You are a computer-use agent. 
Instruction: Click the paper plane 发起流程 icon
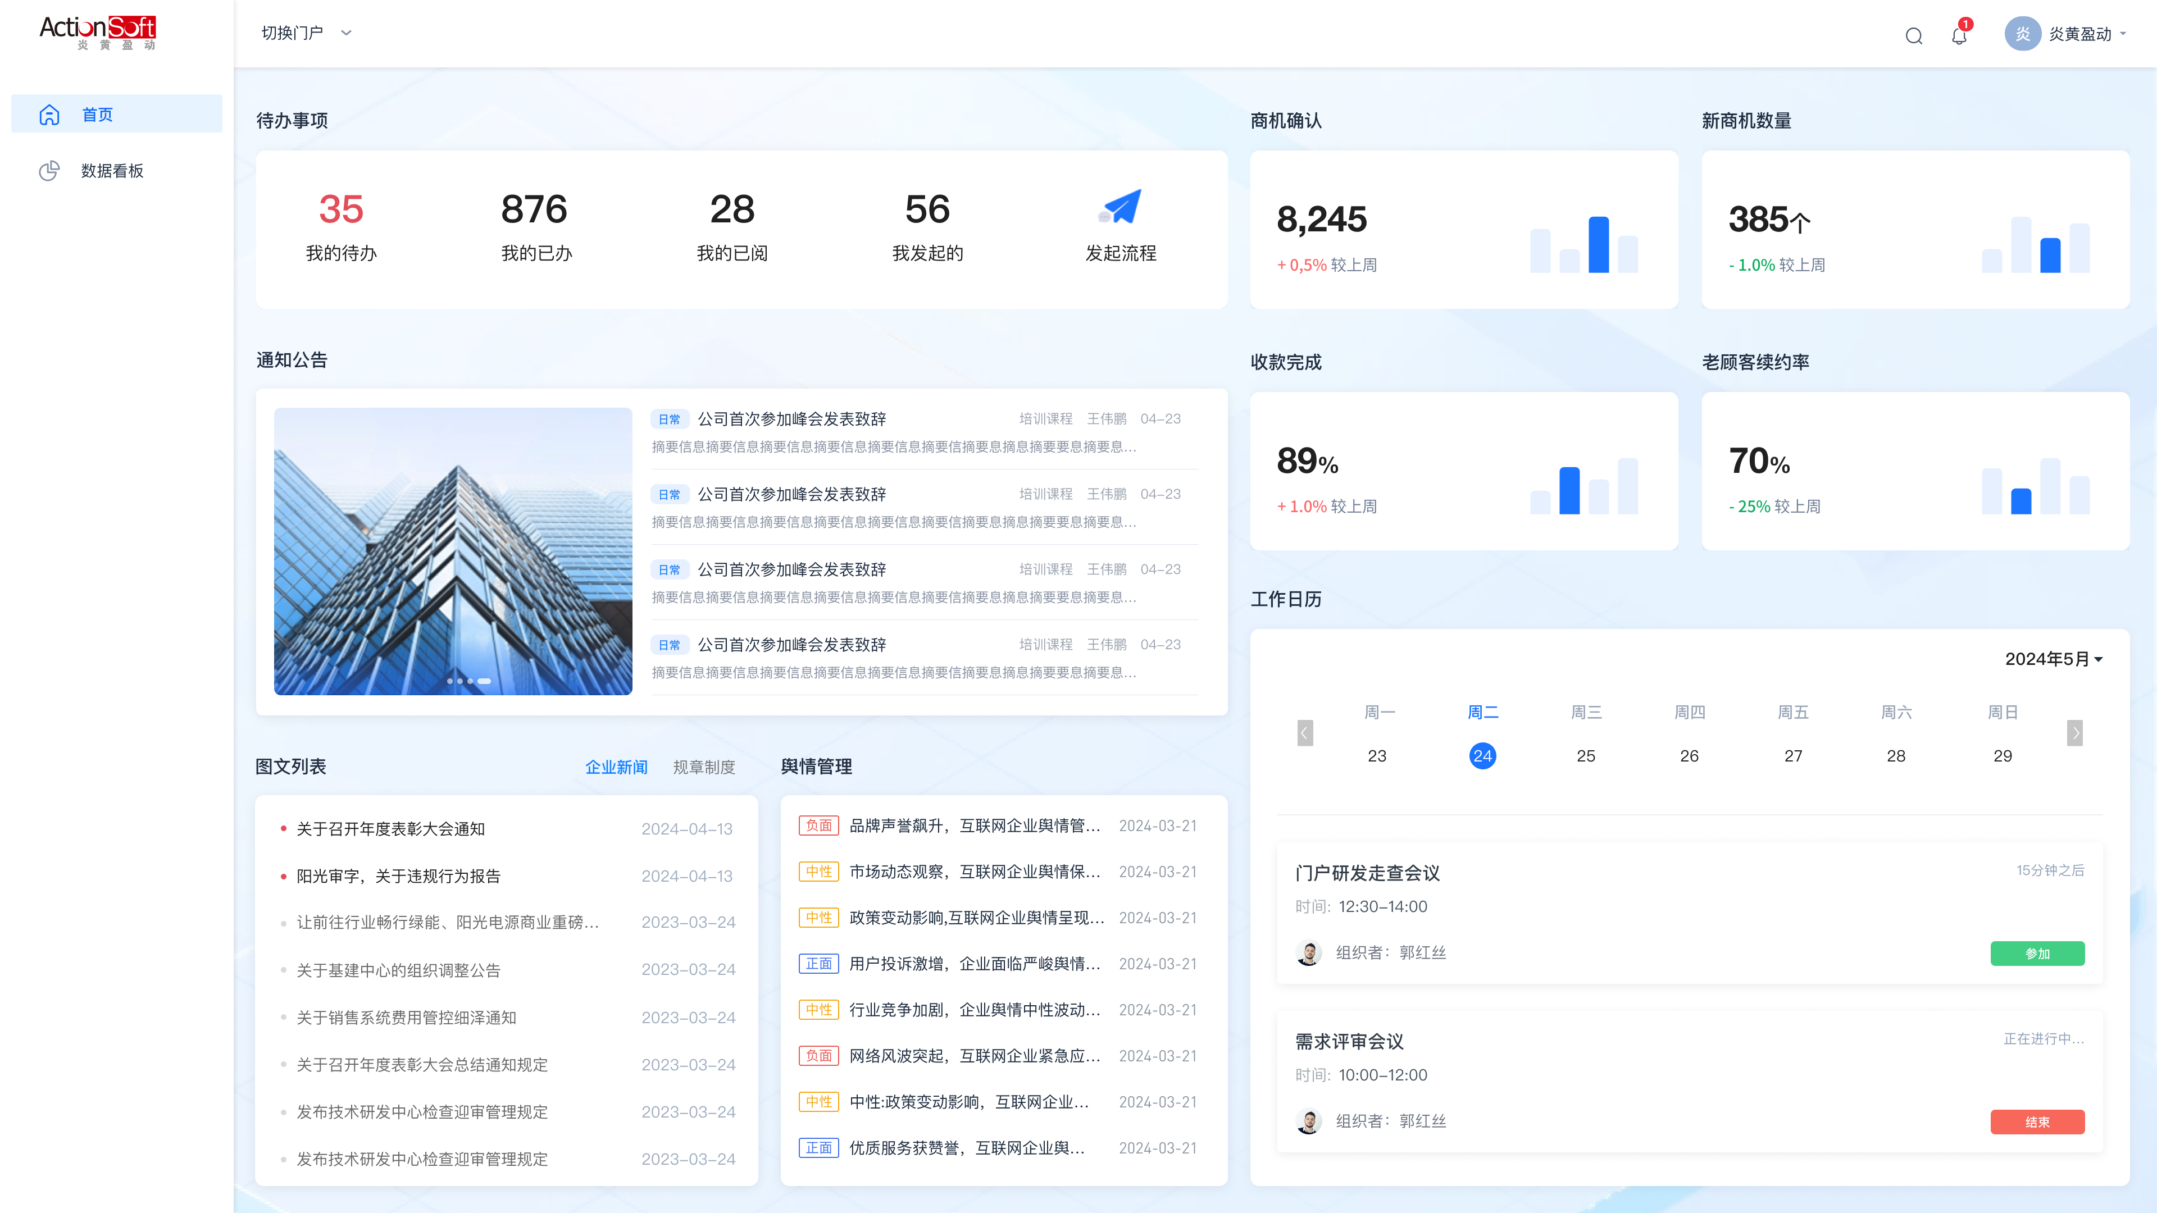pyautogui.click(x=1121, y=206)
